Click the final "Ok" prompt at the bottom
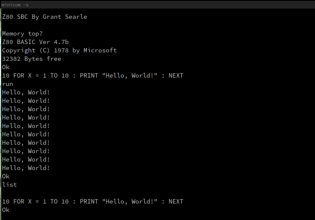Viewport: 315px width, 220px height. tap(6, 210)
